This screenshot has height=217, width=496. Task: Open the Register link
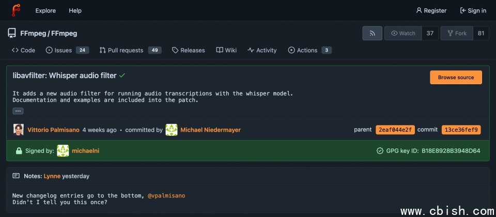coord(431,10)
